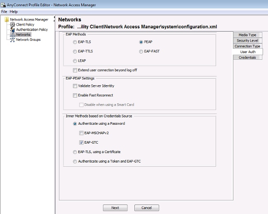Screen dimensions: 268x214
Task: Click the Networks heading text
Action: 70,20
